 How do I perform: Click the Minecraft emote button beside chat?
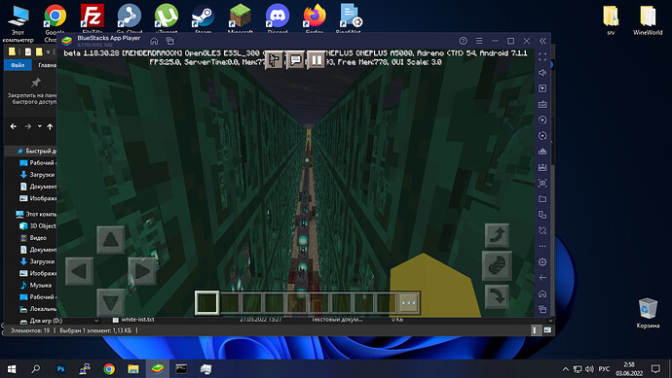(275, 60)
